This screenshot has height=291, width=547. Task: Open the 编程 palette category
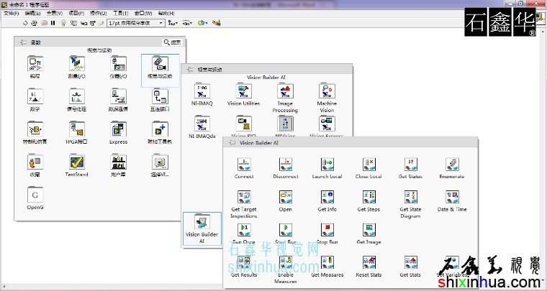[35, 67]
